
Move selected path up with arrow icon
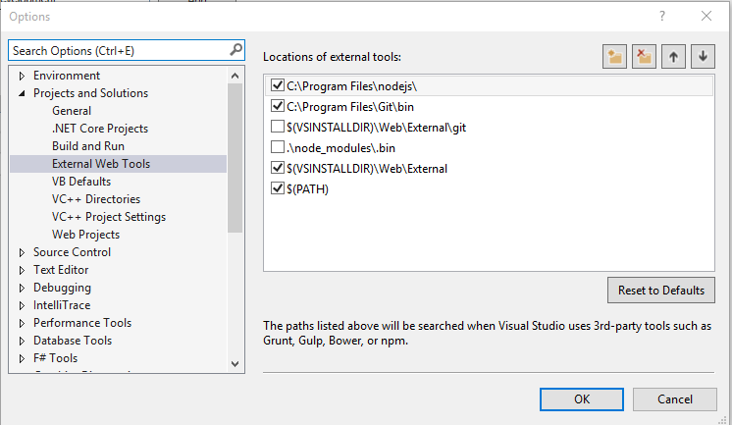pyautogui.click(x=673, y=57)
